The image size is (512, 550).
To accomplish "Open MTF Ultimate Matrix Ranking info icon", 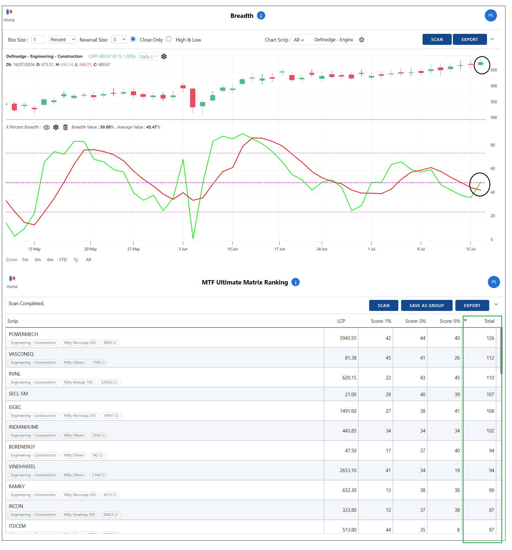I will click(295, 282).
